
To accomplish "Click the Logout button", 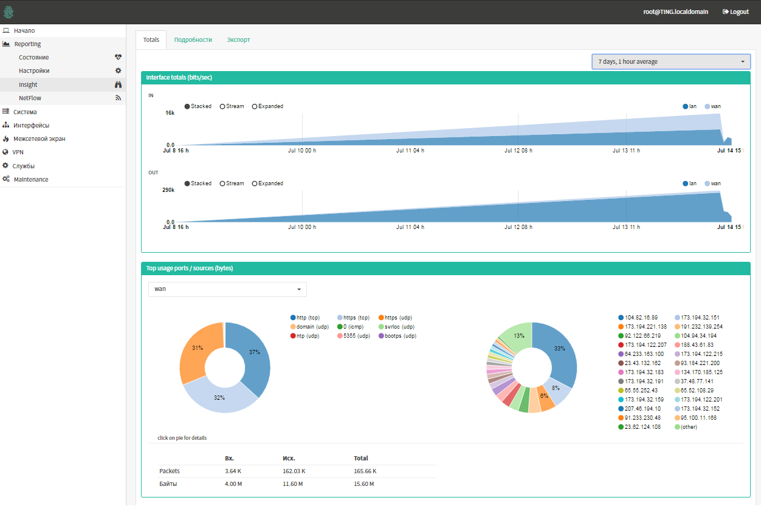I will pyautogui.click(x=735, y=11).
